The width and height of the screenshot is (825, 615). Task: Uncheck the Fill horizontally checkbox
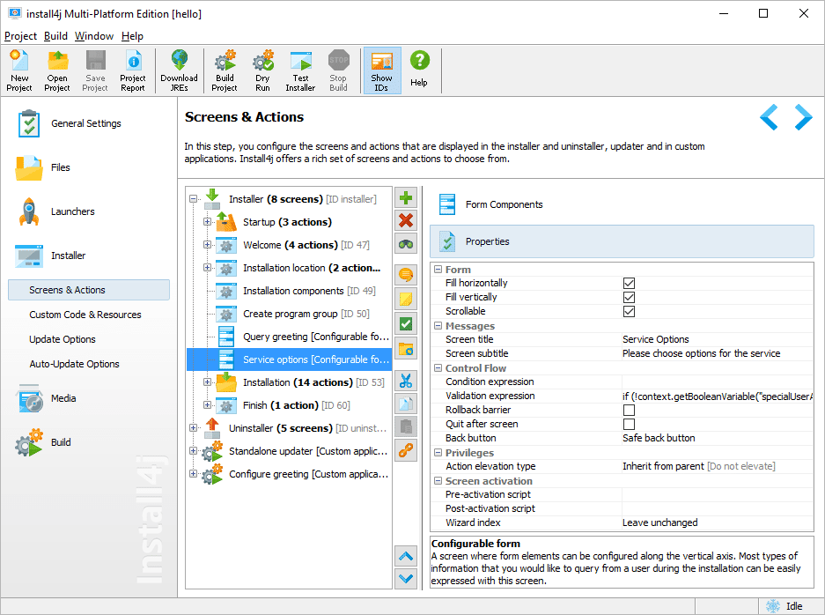[x=629, y=283]
